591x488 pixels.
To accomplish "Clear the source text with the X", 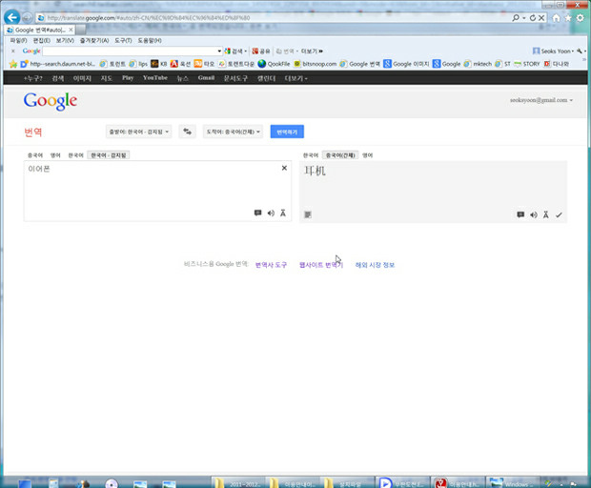I will (284, 168).
